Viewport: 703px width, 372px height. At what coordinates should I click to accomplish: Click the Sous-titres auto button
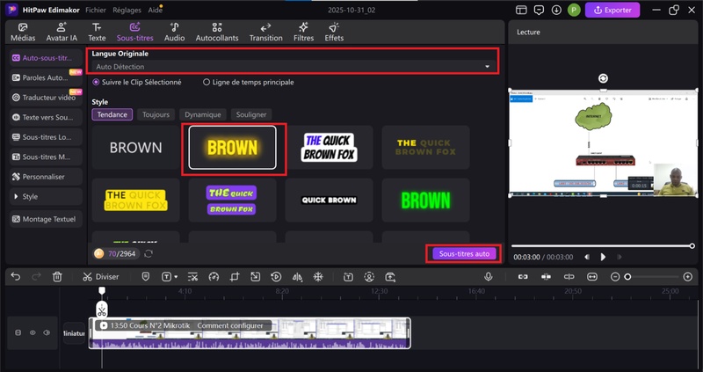464,253
